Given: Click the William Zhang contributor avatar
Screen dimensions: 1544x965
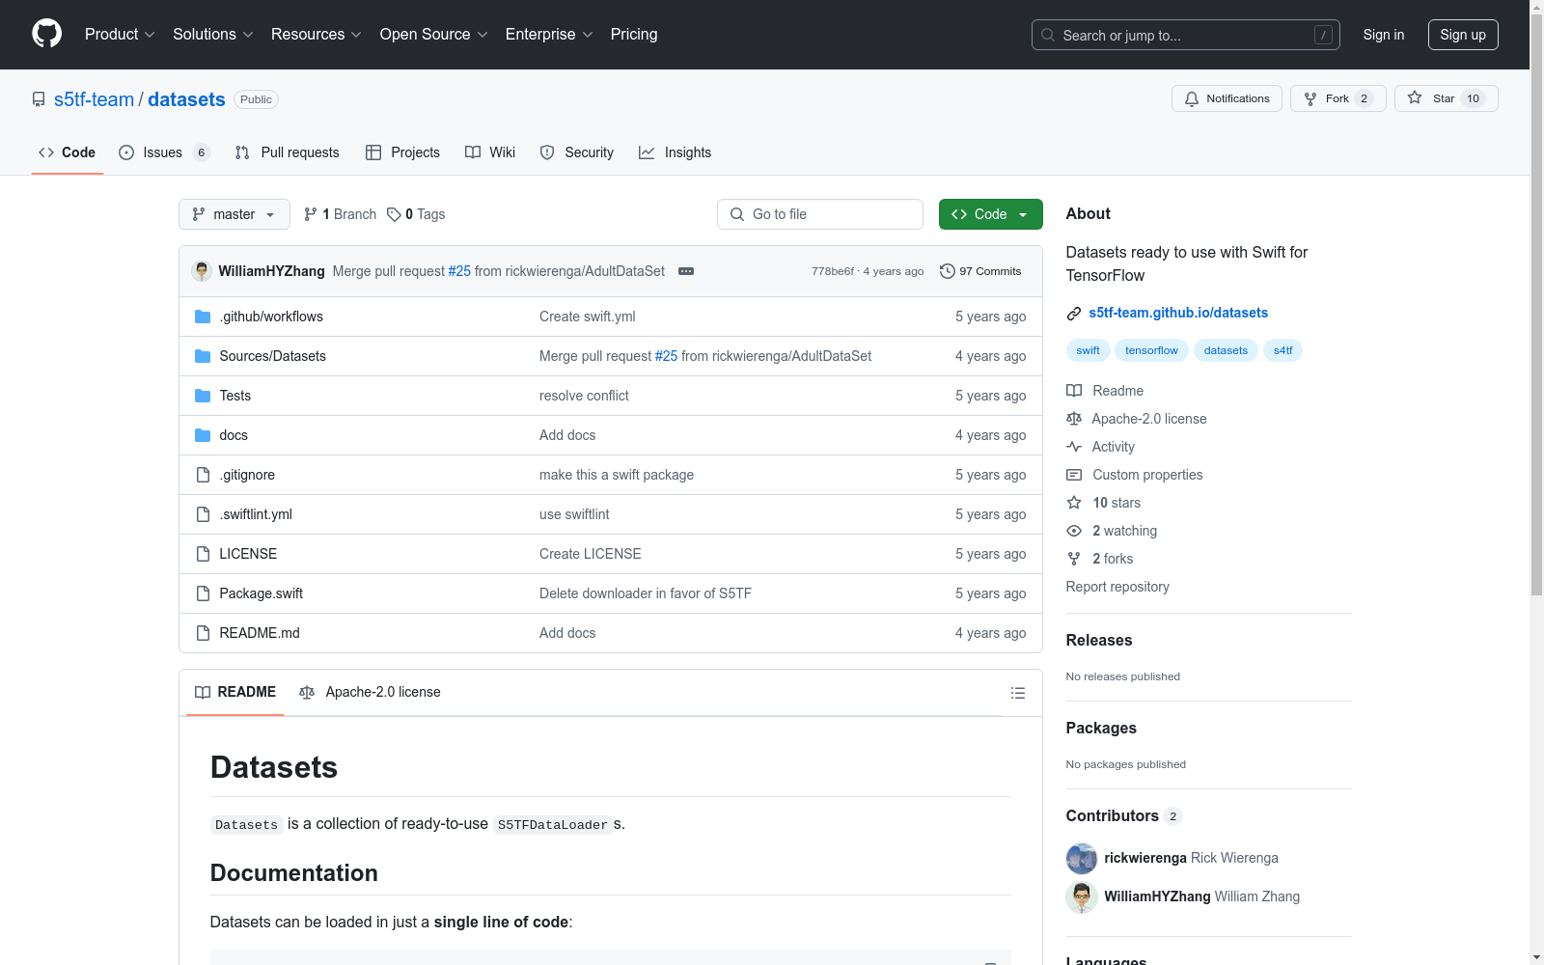Looking at the screenshot, I should (x=1082, y=896).
